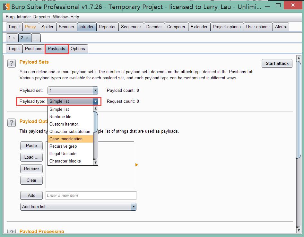The width and height of the screenshot is (304, 237).
Task: Select Case modification payload type
Action: (70, 139)
